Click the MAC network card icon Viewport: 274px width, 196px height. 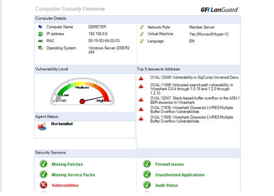point(41,41)
